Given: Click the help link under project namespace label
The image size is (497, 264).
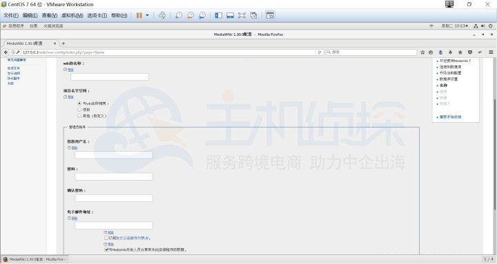Looking at the screenshot, I should tap(70, 97).
